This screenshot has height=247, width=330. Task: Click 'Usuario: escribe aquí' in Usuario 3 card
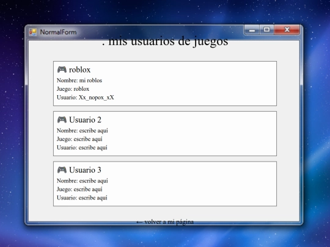pyautogui.click(x=82, y=198)
